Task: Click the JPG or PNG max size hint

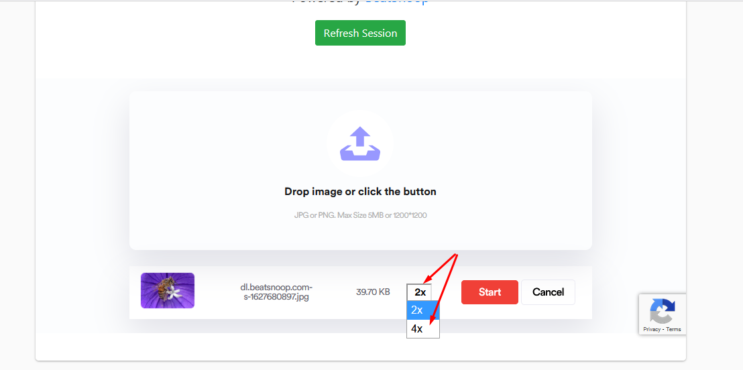Action: coord(360,215)
